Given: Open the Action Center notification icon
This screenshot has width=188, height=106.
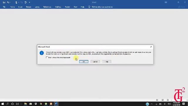Looking at the screenshot, I should click(x=184, y=104).
